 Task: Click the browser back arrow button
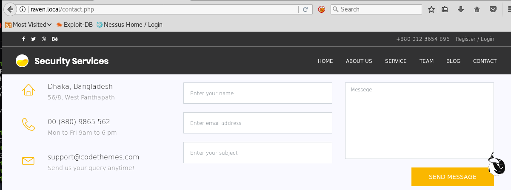click(x=10, y=9)
